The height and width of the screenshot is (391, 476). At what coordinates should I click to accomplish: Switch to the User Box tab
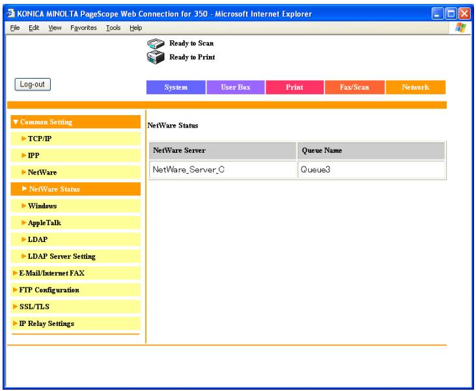coord(236,87)
